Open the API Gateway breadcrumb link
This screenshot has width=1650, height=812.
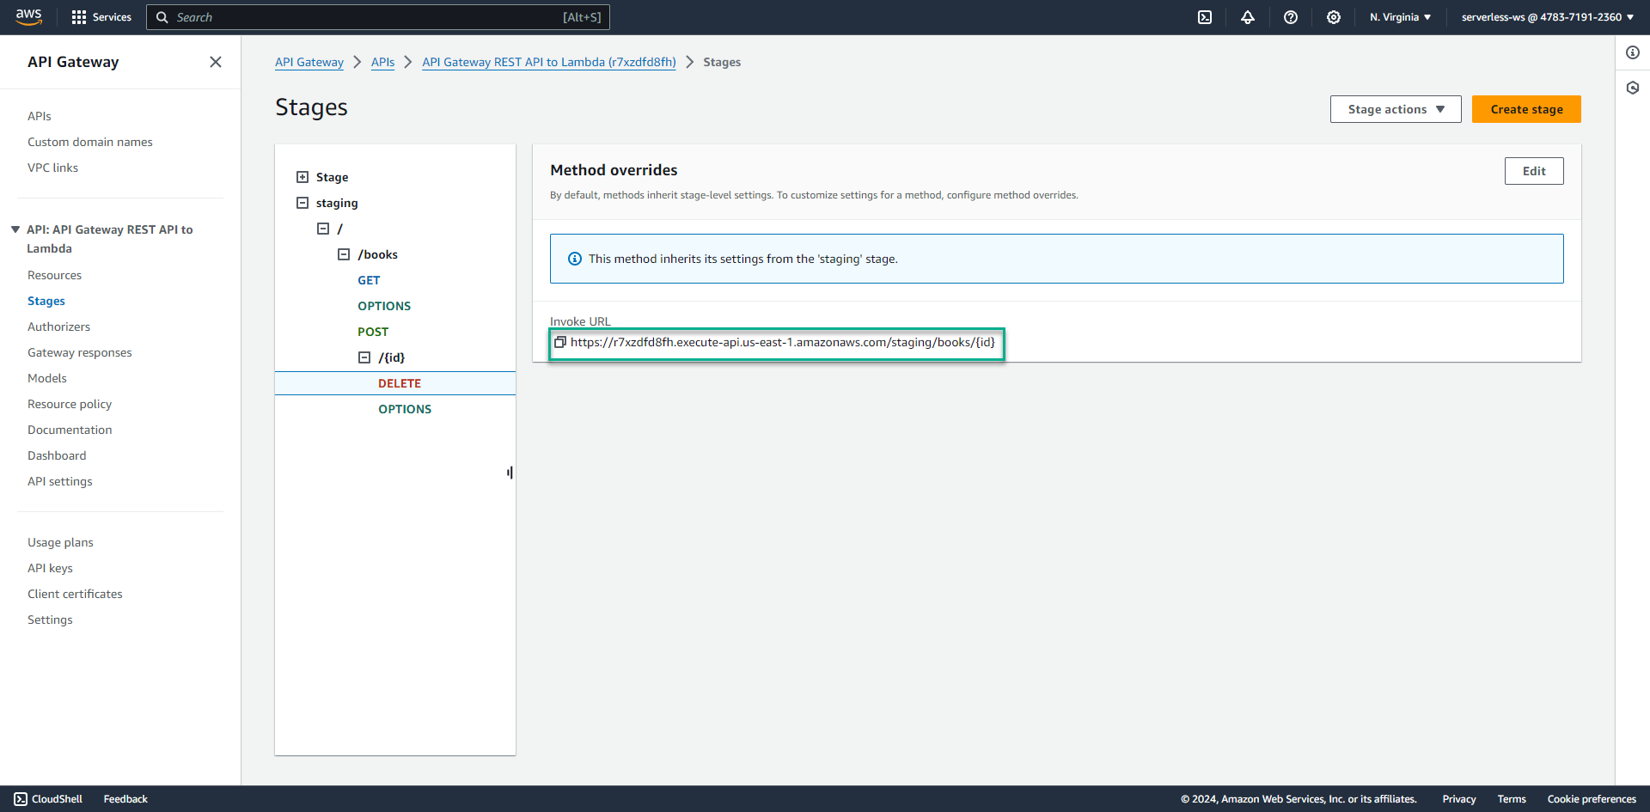[309, 62]
